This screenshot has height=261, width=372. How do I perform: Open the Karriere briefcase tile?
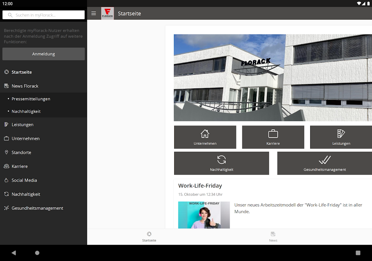click(273, 137)
